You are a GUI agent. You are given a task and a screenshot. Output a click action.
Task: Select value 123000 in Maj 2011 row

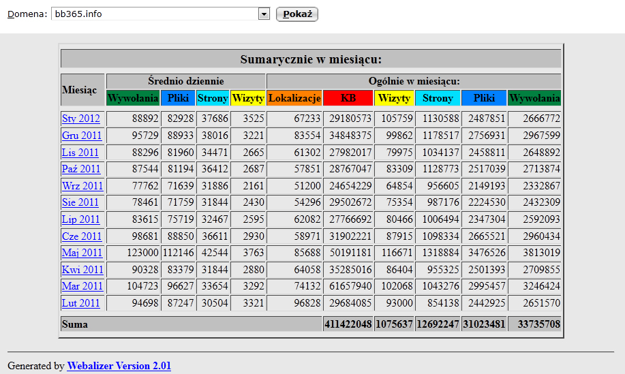coord(142,253)
